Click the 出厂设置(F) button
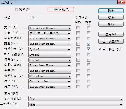126x109 pixels. [x=111, y=41]
